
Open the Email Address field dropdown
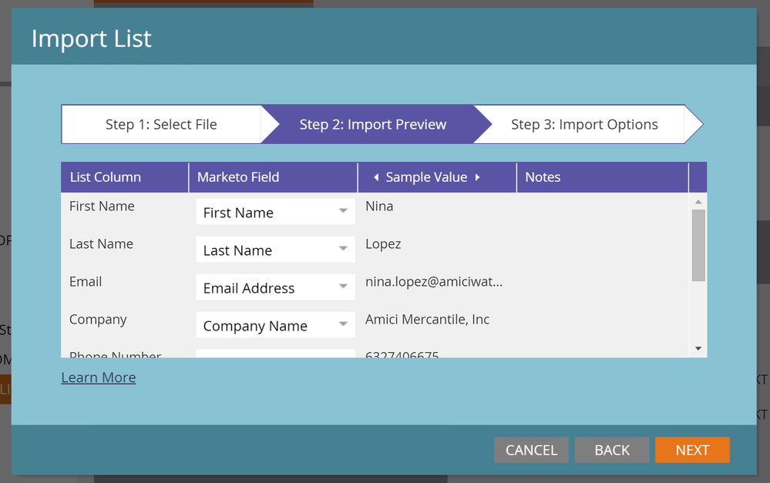point(343,287)
